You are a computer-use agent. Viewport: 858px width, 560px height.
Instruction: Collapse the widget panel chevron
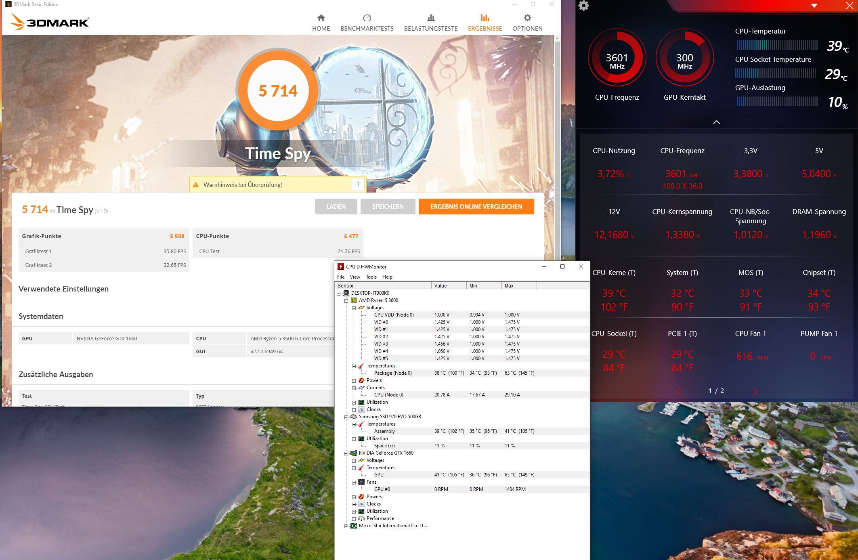717,122
